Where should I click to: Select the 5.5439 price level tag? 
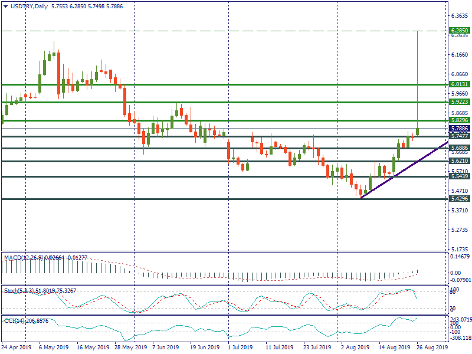[x=458, y=176]
